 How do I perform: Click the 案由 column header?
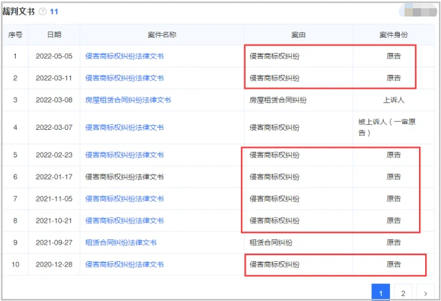click(x=298, y=34)
